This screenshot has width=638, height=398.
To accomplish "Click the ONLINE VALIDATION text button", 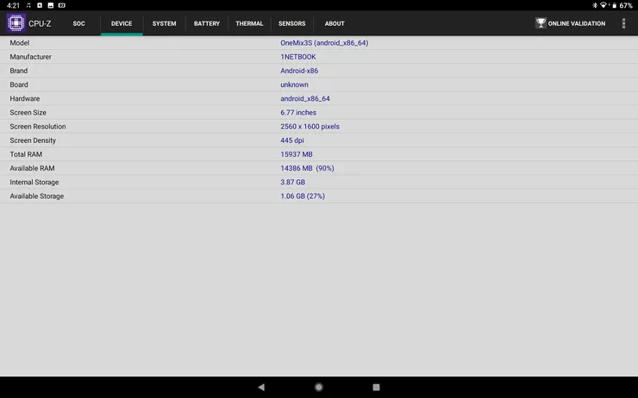I will pos(577,23).
